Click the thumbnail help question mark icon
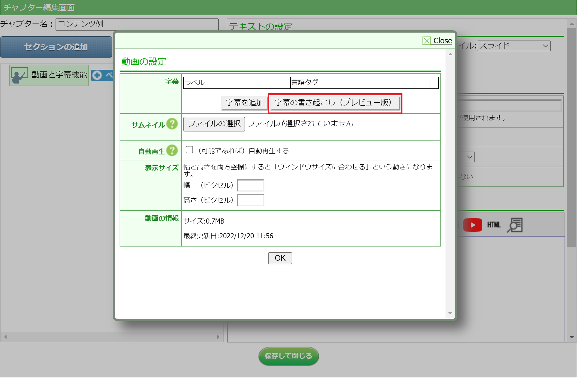577x378 pixels. [172, 124]
